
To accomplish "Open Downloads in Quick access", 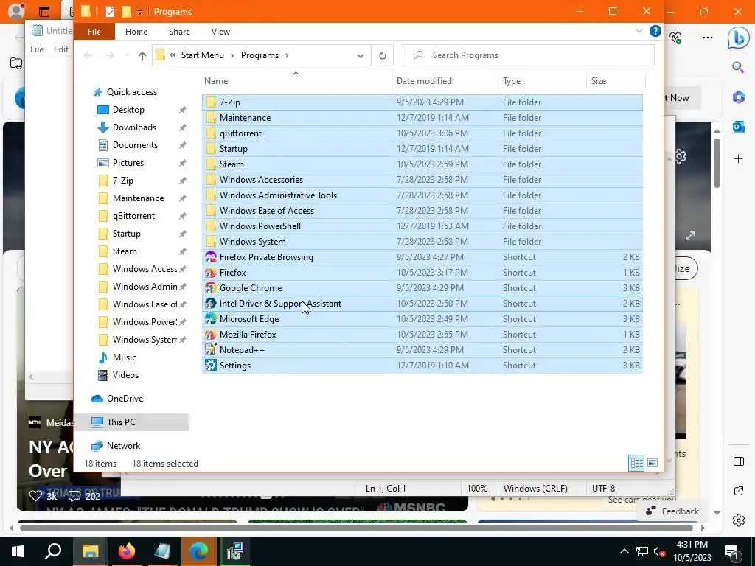I will click(x=134, y=127).
